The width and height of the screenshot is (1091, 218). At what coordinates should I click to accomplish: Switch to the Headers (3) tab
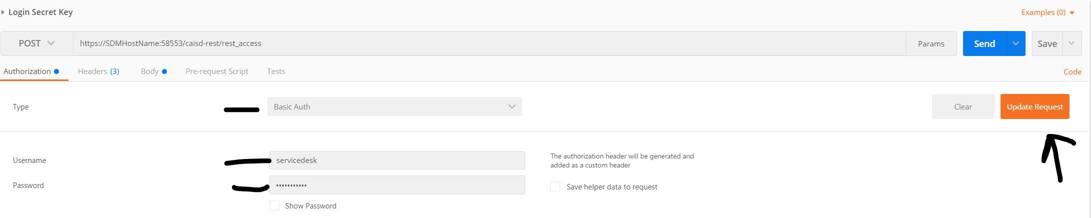[x=98, y=71]
